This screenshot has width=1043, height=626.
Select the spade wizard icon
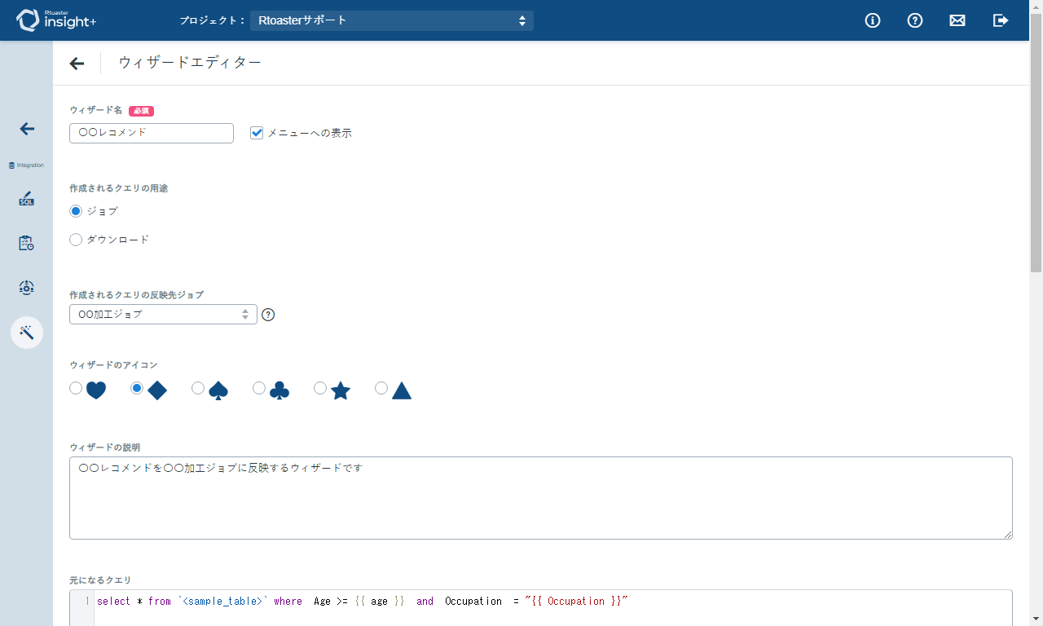coord(198,388)
